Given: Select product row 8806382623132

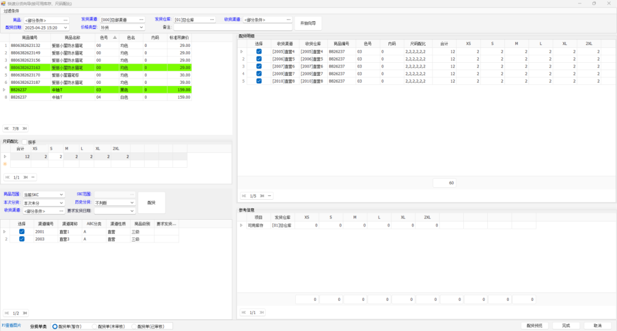Looking at the screenshot, I should tap(101, 46).
